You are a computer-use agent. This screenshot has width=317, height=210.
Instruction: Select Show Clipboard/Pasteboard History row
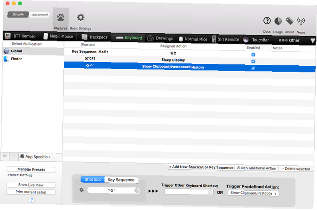coord(190,67)
